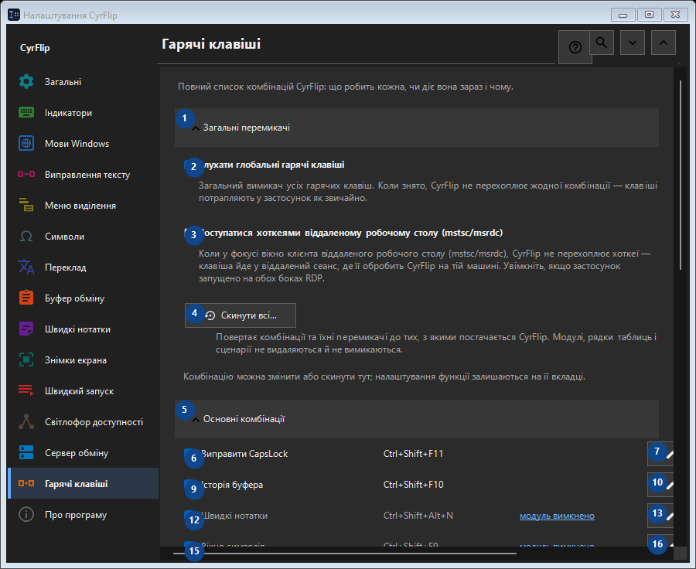This screenshot has height=569, width=696.
Task: Click the Ctrl+Shift+F10 shortcut text
Action: [x=413, y=485]
